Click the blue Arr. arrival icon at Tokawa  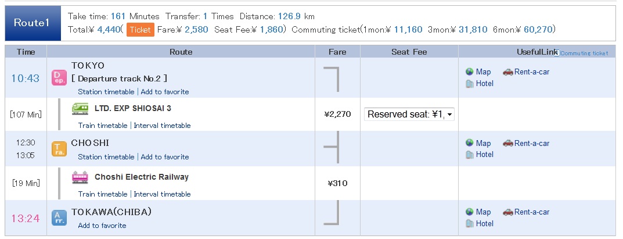click(59, 218)
